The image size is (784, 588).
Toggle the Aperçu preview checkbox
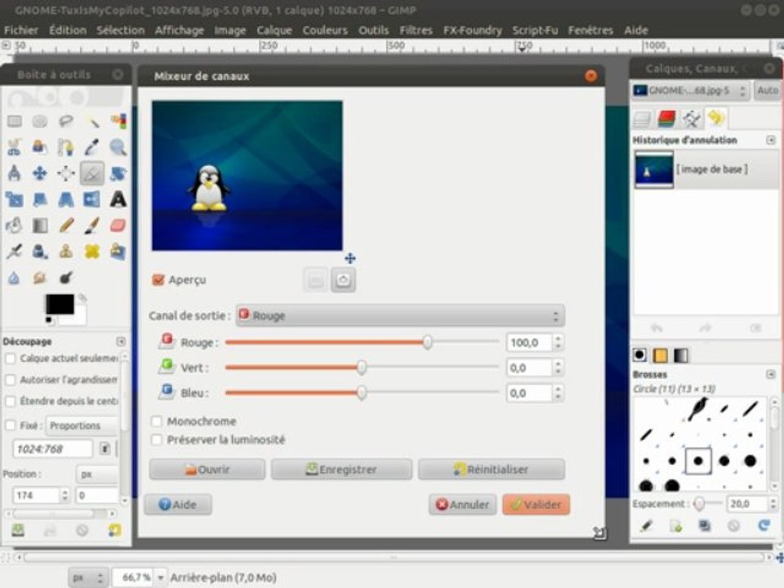pyautogui.click(x=158, y=279)
